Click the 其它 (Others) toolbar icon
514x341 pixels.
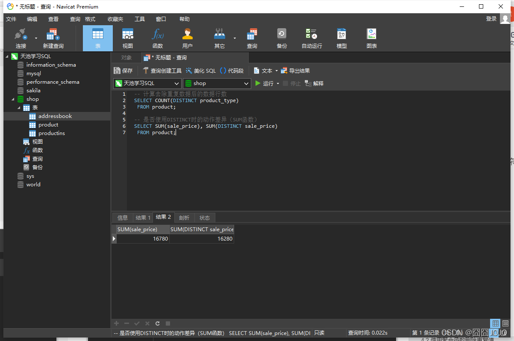tap(220, 38)
